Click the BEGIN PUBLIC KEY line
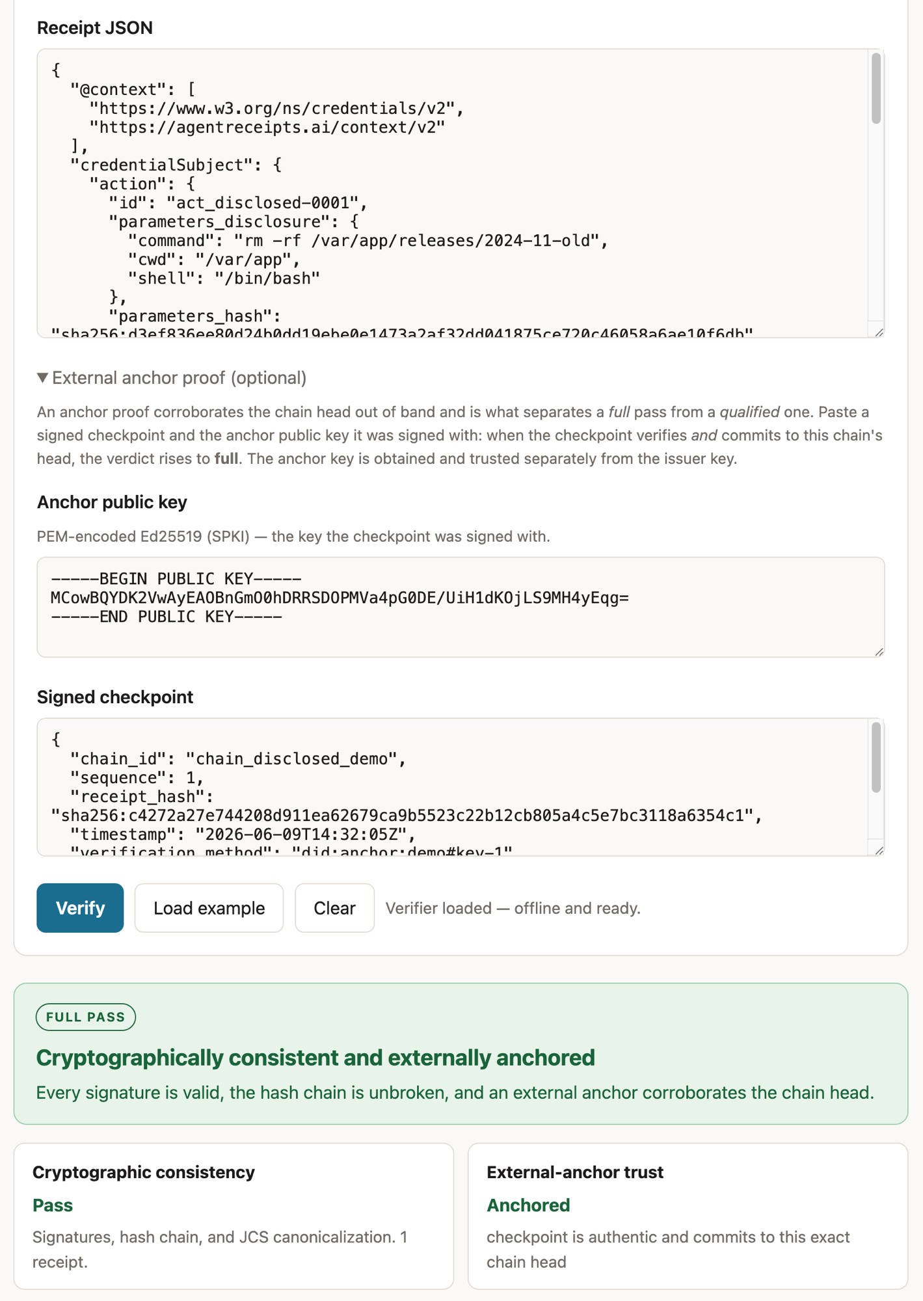The width and height of the screenshot is (923, 1301). pyautogui.click(x=176, y=578)
